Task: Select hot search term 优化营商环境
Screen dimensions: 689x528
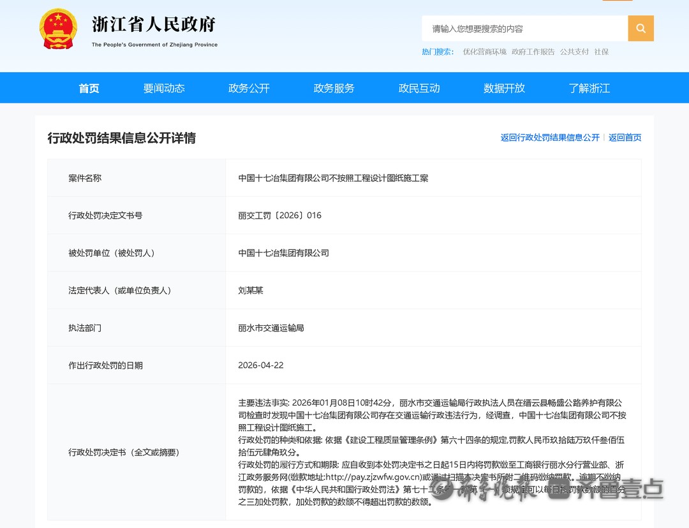Action: click(x=484, y=52)
